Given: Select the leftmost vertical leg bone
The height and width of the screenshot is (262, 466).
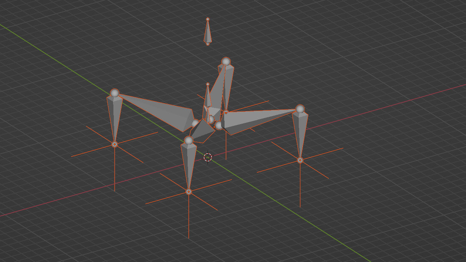Looking at the screenshot, I should click(x=115, y=119).
